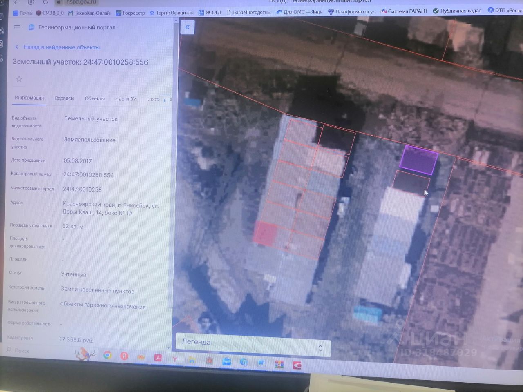523x392 pixels.
Task: Open the Информация tab
Action: [x=29, y=98]
